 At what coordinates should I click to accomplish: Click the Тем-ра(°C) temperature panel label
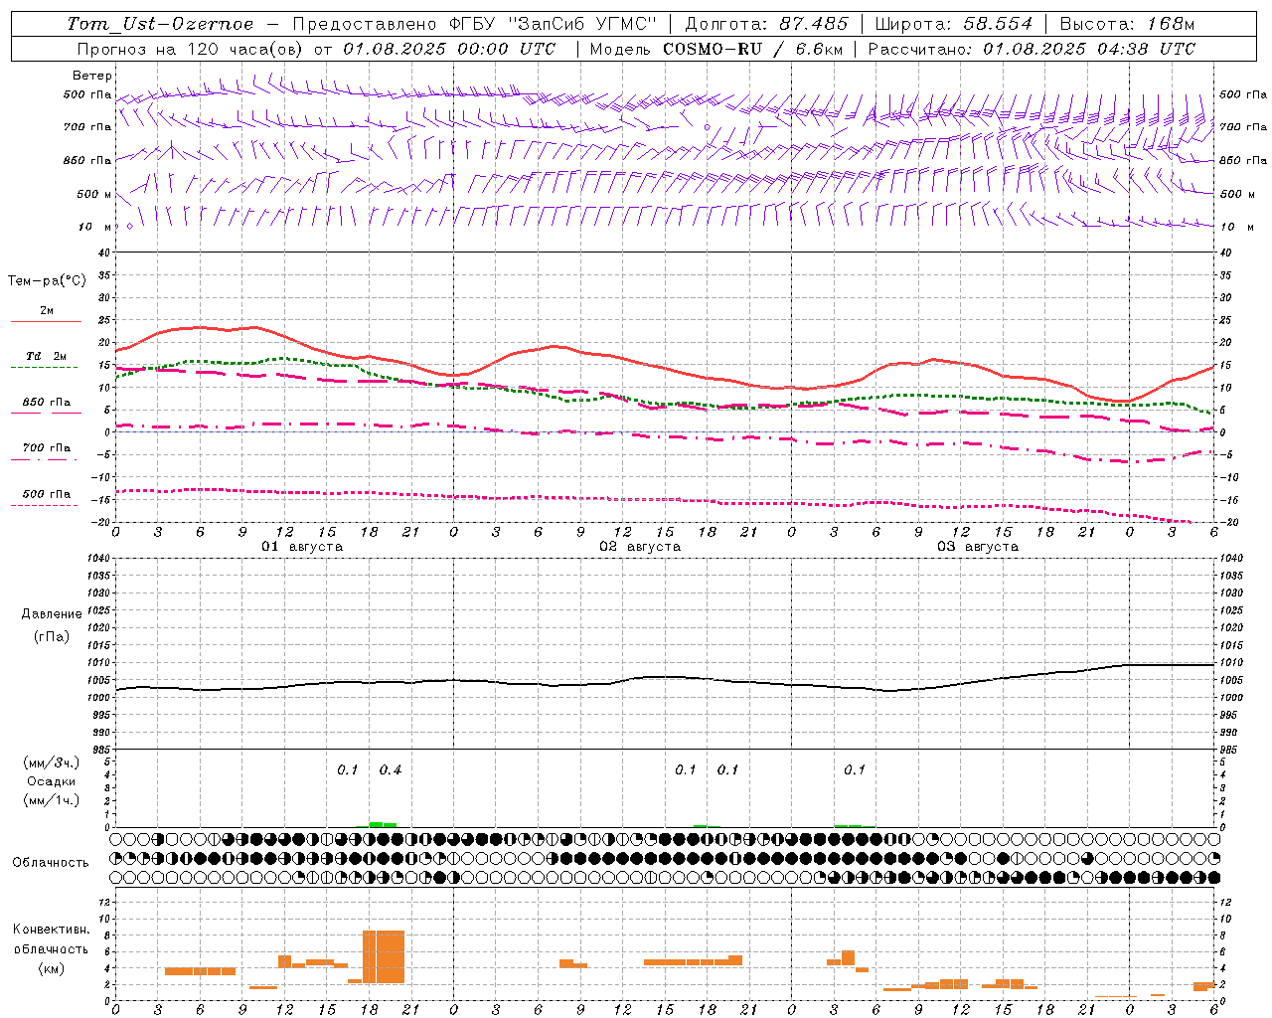point(47,281)
